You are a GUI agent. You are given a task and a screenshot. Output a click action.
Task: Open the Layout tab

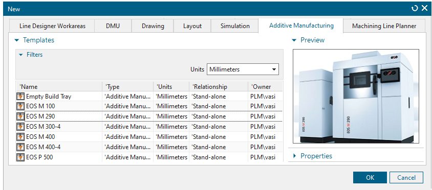point(192,26)
